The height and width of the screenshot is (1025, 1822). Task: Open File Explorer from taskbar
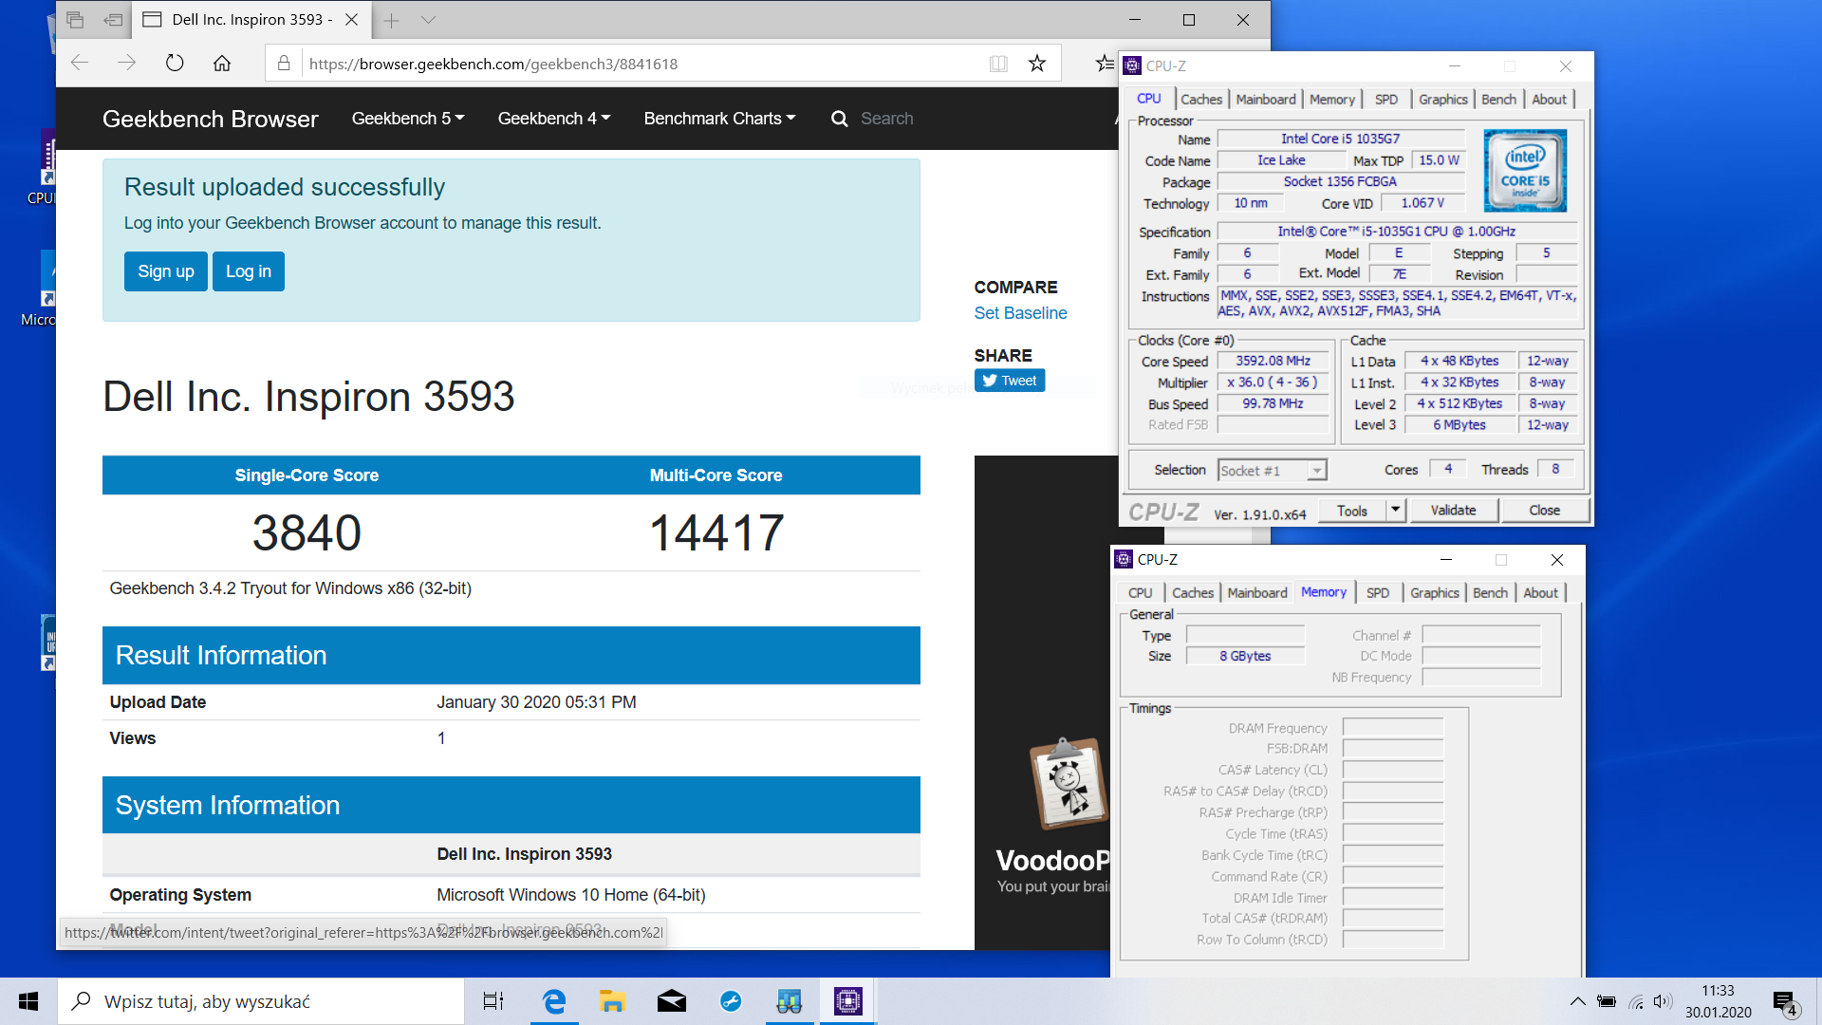(612, 1001)
